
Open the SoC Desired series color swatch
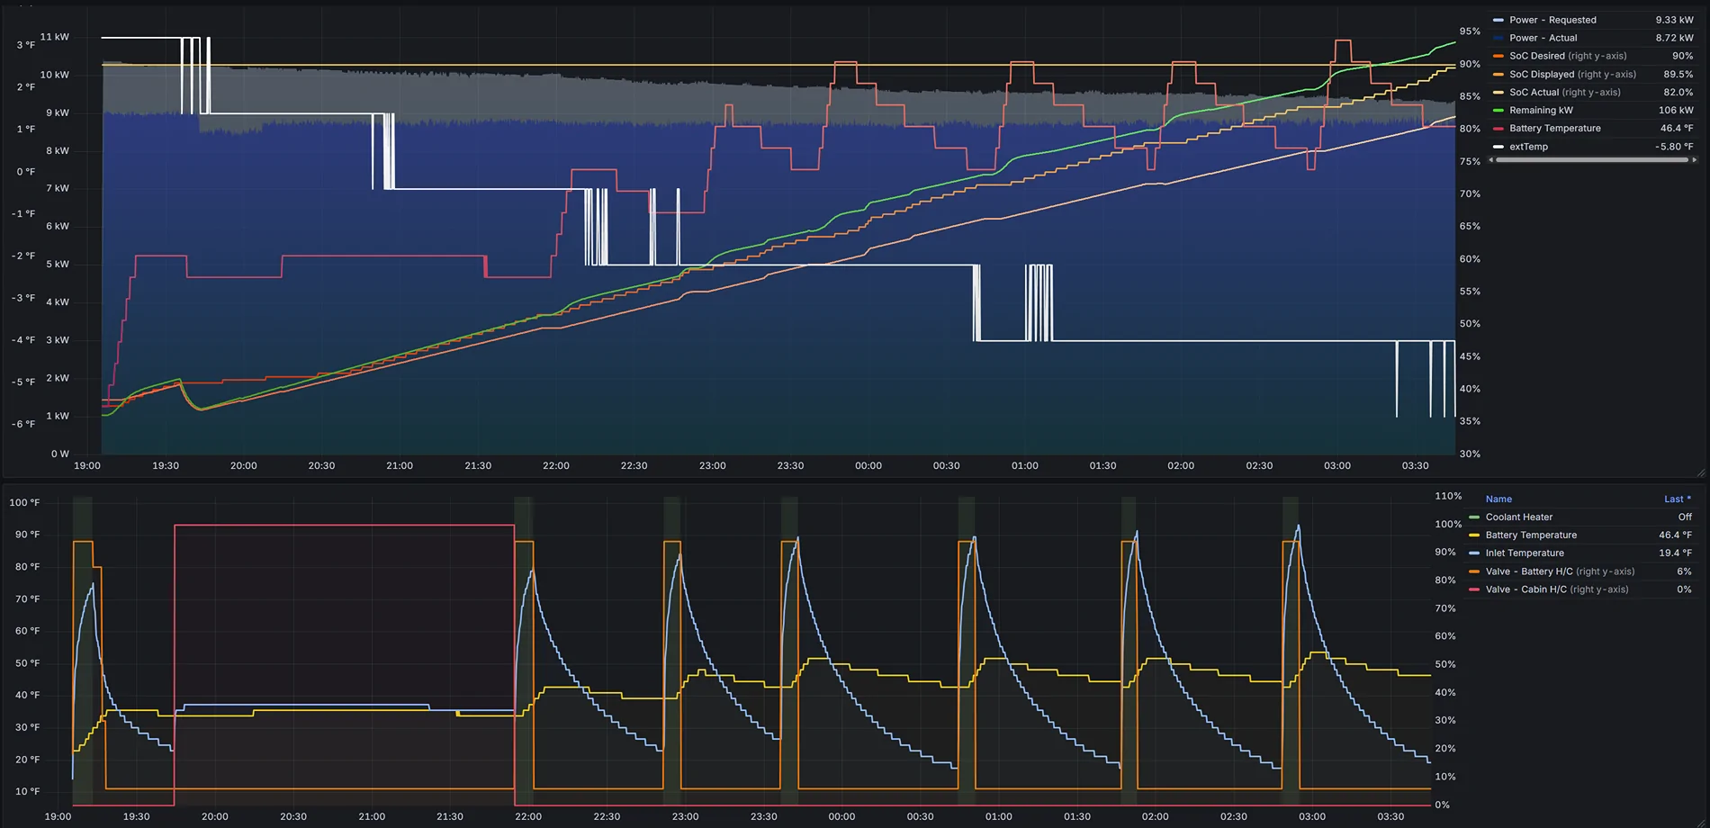(1498, 56)
